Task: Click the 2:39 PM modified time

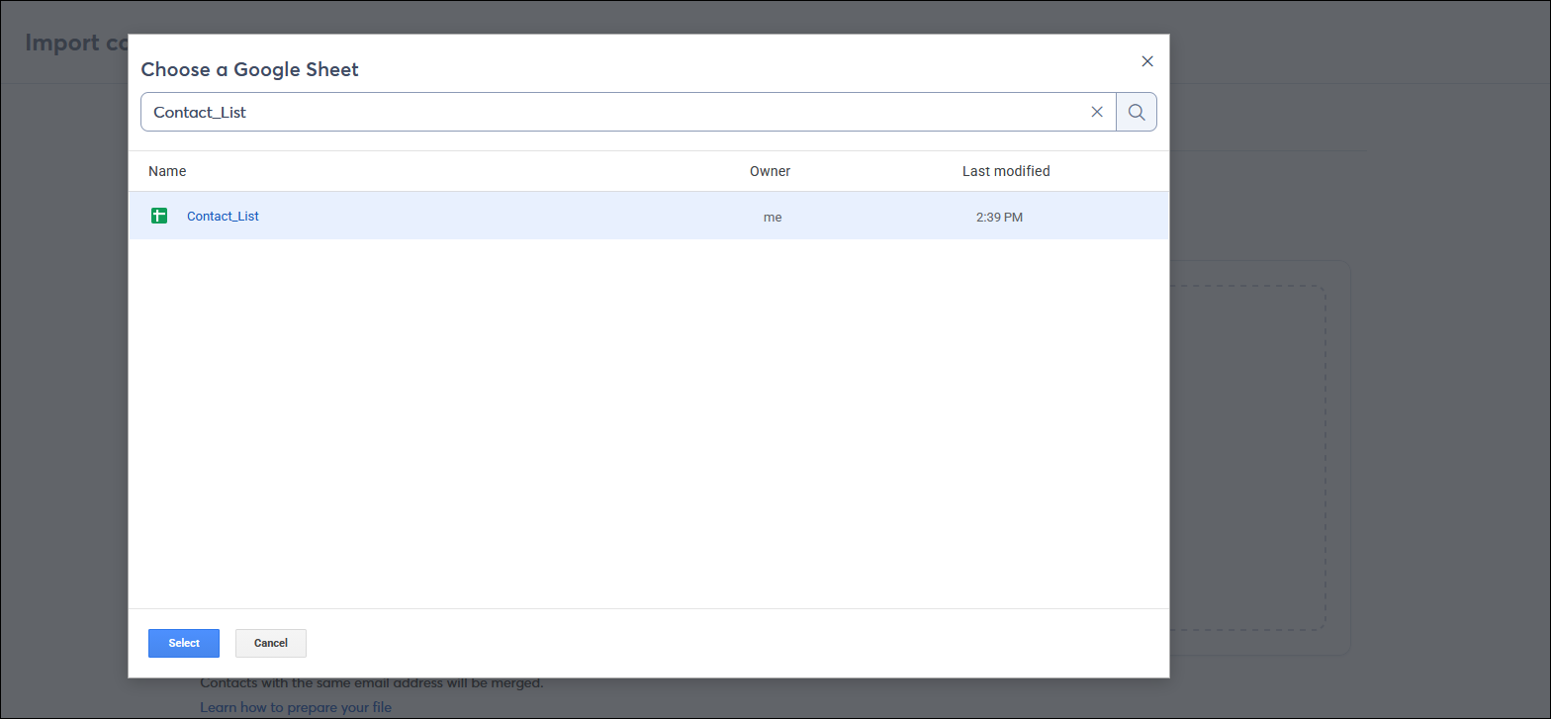Action: coord(999,217)
